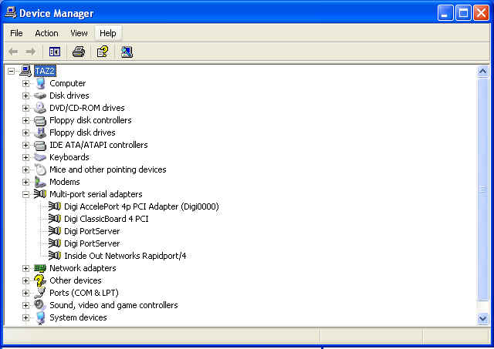Click the Properties toolbar icon
494x349 pixels.
[x=102, y=52]
